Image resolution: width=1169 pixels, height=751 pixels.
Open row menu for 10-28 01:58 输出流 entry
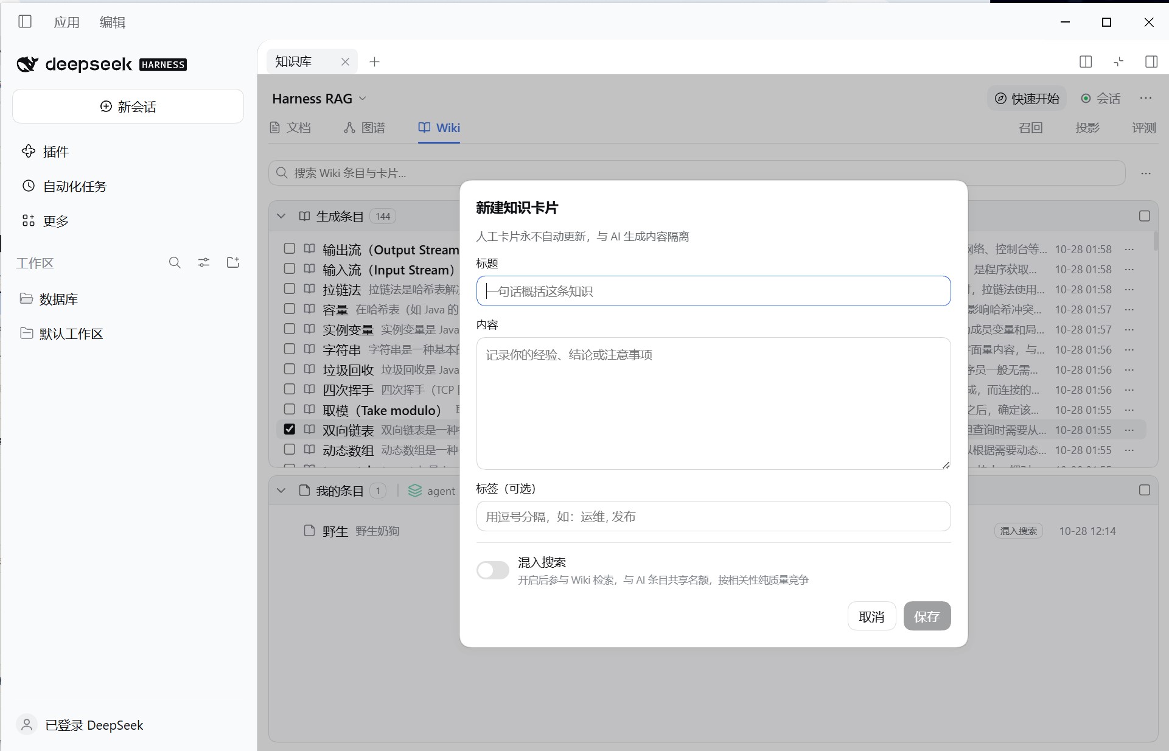point(1129,250)
